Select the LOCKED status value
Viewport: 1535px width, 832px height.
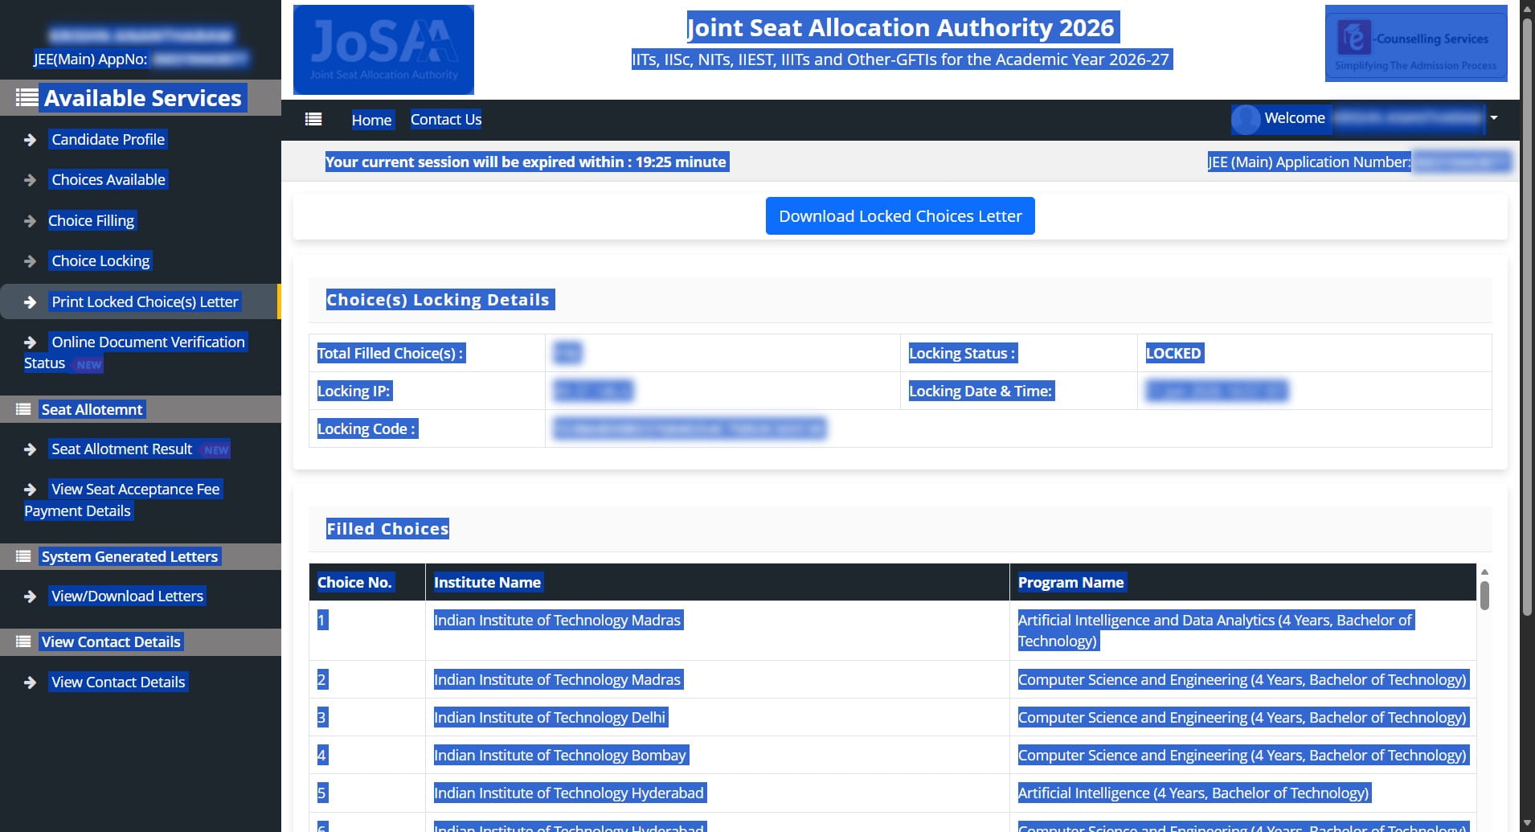coord(1173,353)
